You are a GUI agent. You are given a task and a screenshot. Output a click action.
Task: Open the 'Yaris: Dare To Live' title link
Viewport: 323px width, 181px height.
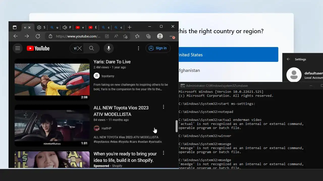coord(112,62)
